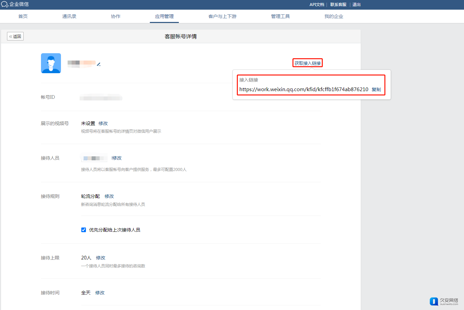Viewport: 464px width, 310px height.
Task: Open the 客户与上下游 tab
Action: (222, 16)
